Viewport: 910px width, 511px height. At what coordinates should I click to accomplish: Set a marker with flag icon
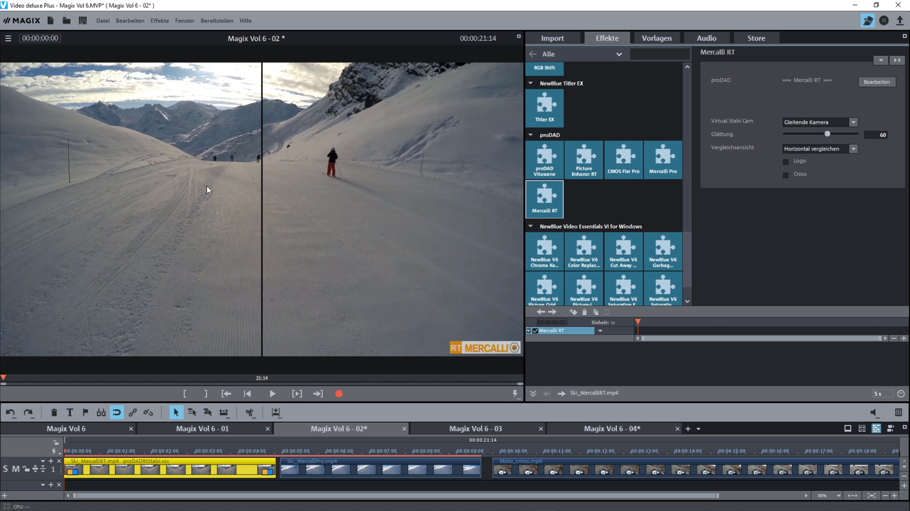coord(85,412)
